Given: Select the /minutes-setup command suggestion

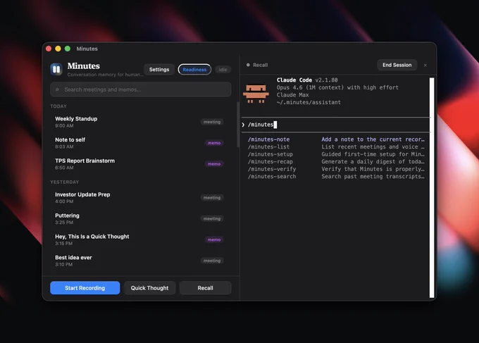Looking at the screenshot, I should click(336, 154).
